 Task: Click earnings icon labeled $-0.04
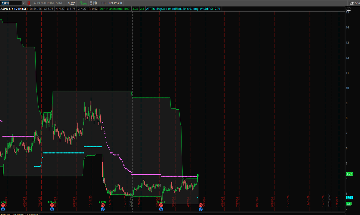click(x=52, y=205)
